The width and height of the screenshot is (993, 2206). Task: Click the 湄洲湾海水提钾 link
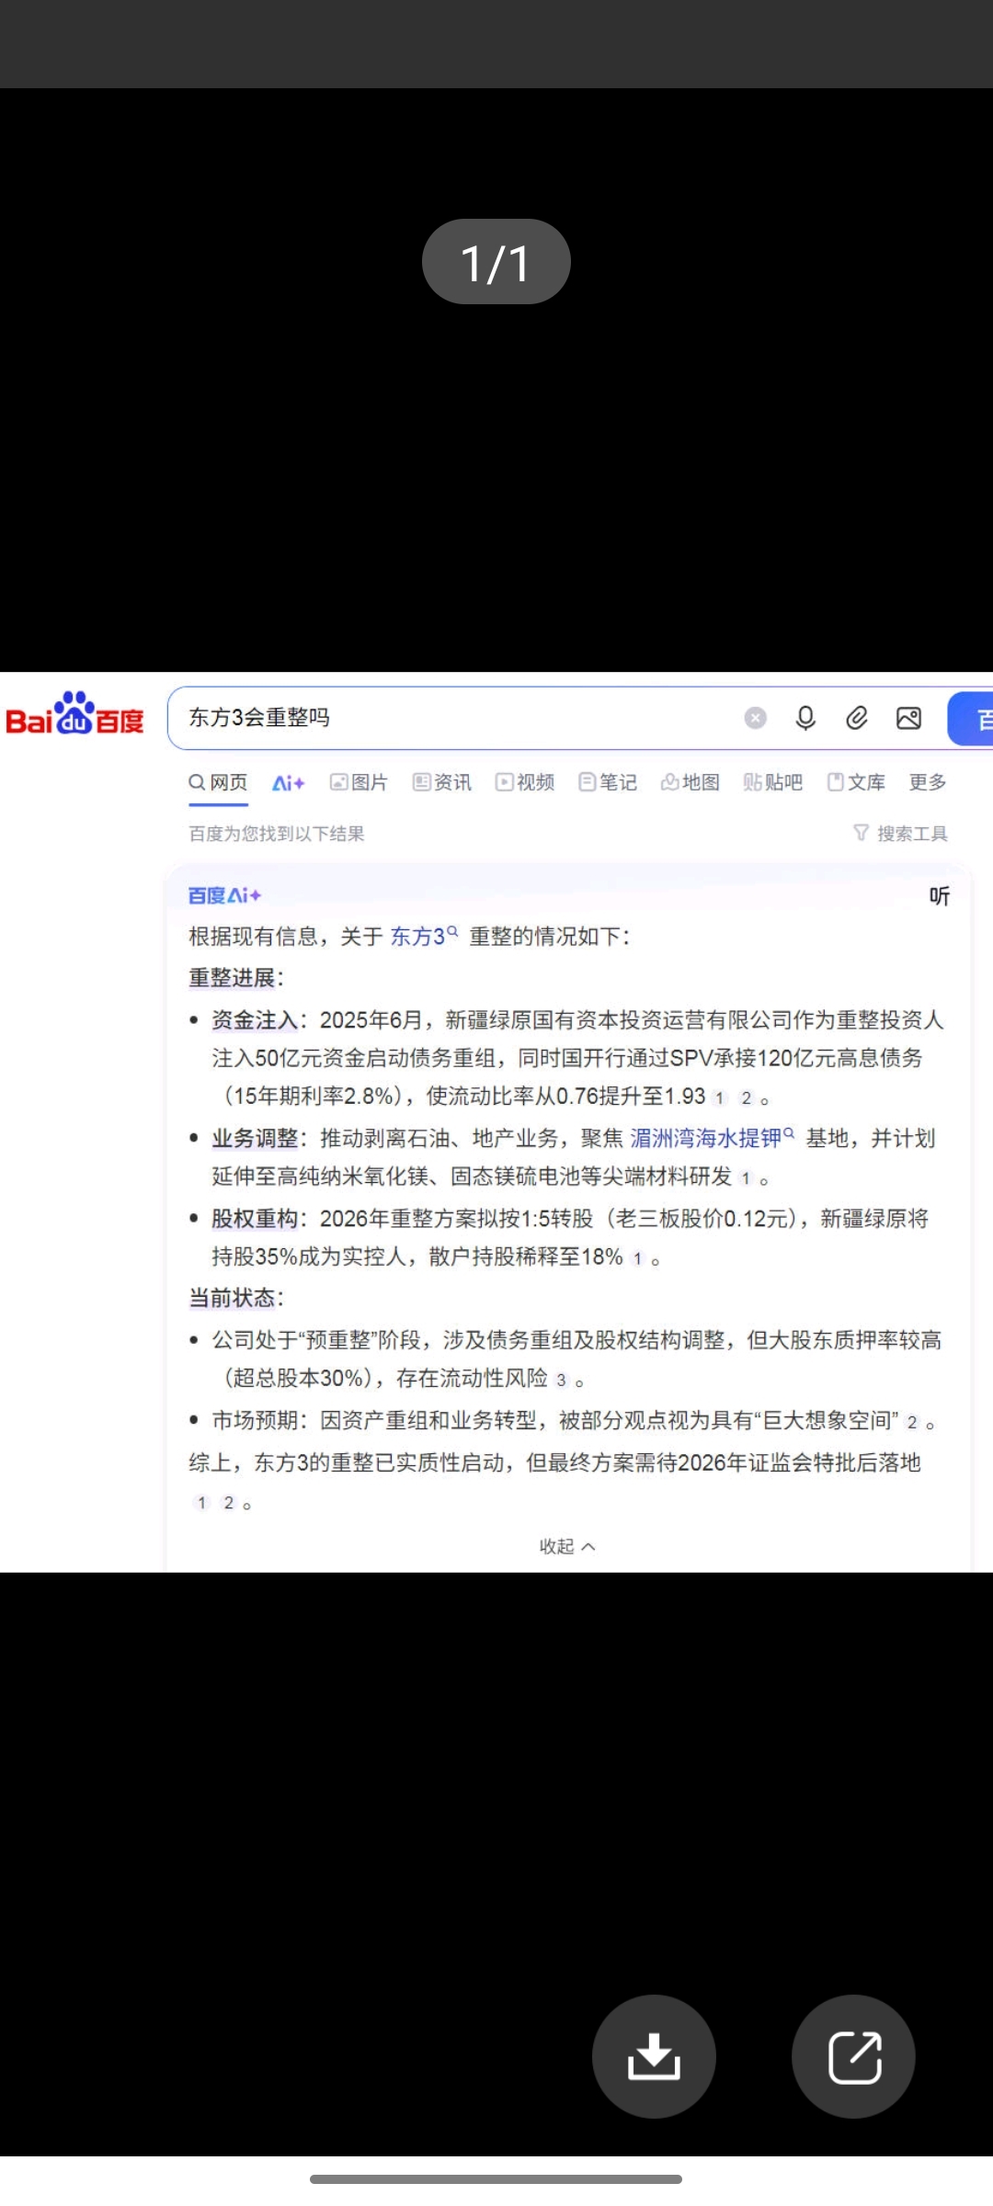coord(712,1138)
